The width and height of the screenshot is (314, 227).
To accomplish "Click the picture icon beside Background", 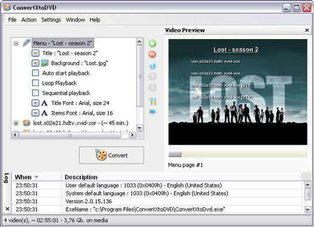I will [x=45, y=63].
